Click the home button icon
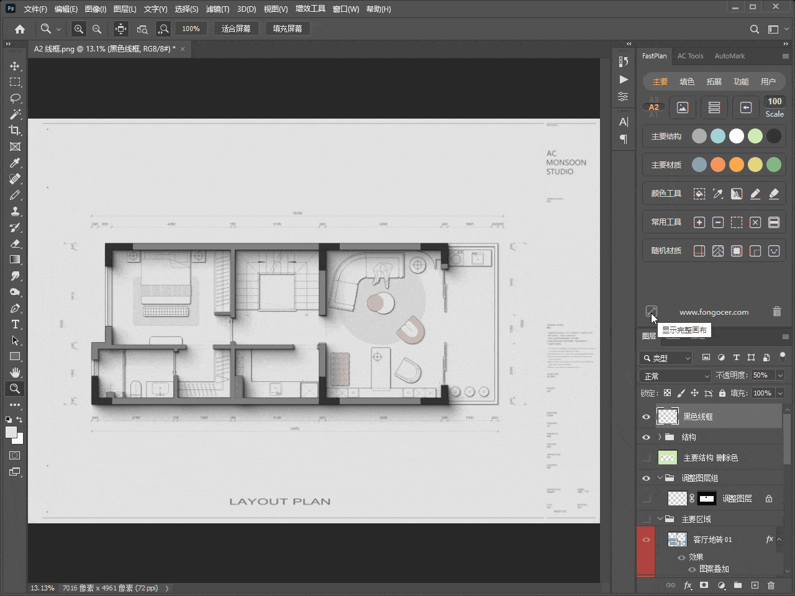This screenshot has height=596, width=795. coord(20,29)
